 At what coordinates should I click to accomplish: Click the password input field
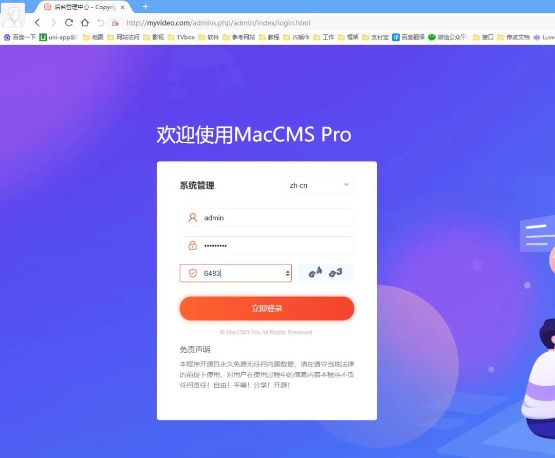tap(267, 245)
